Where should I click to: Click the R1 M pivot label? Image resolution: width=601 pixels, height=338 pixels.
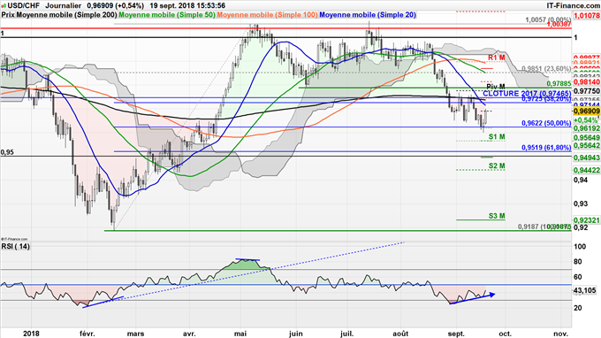tap(497, 58)
